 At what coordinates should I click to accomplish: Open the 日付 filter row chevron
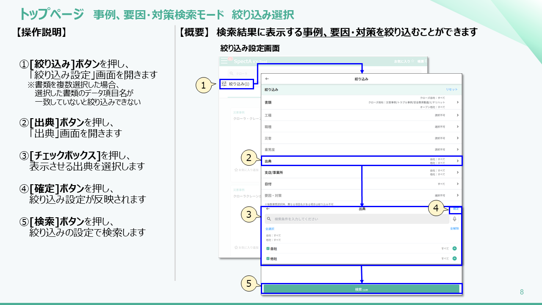458,184
